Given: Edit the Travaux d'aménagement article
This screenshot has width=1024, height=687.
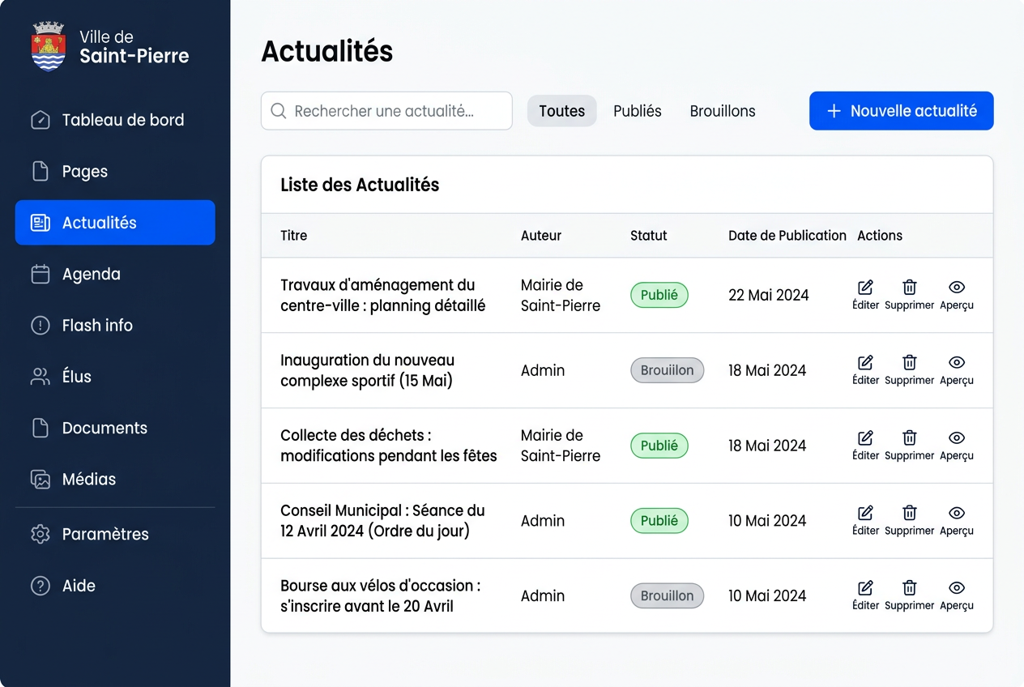Looking at the screenshot, I should [865, 295].
